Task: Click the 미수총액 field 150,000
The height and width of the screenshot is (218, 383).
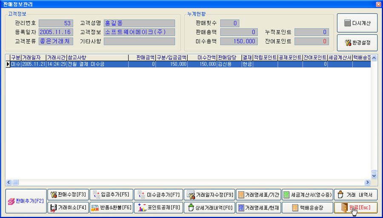Action: [x=239, y=41]
